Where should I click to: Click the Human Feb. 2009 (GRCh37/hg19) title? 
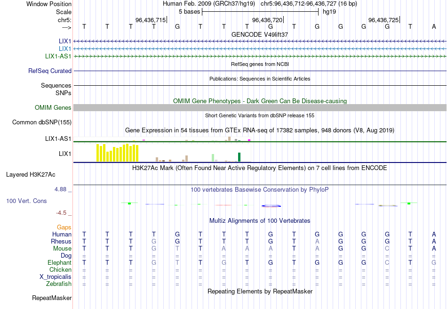tap(209, 4)
